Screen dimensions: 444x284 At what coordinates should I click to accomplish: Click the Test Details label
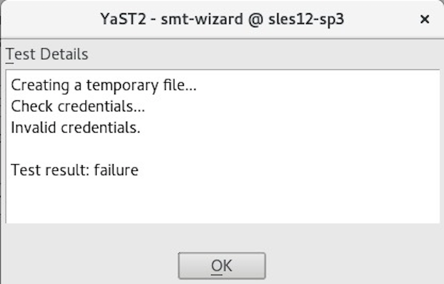(x=47, y=54)
